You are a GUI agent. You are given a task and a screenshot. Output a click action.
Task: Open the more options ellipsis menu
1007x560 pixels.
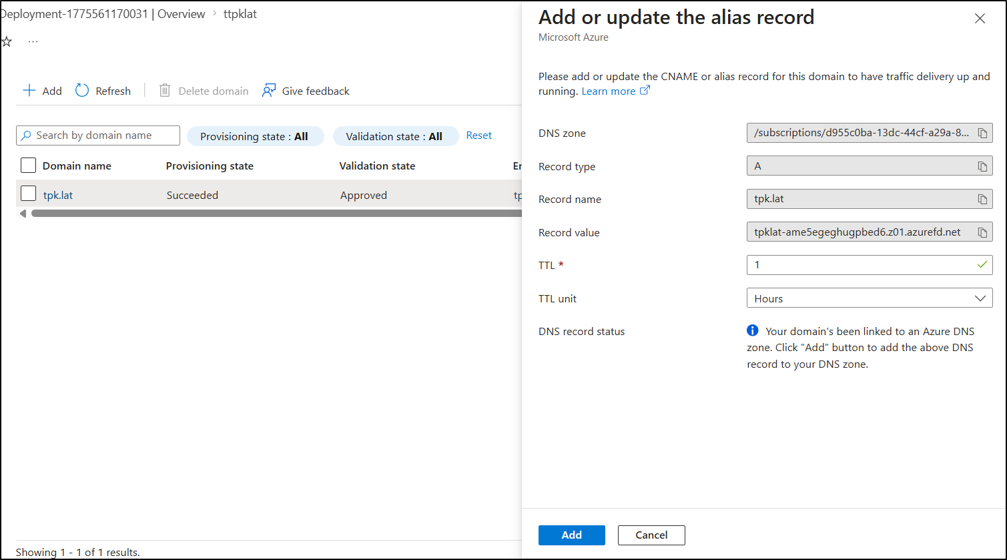(x=33, y=42)
